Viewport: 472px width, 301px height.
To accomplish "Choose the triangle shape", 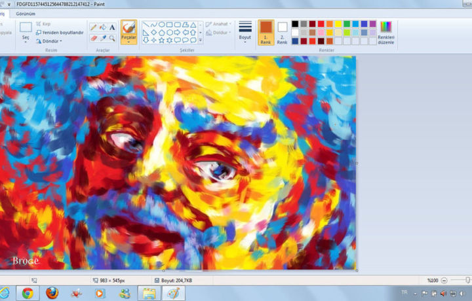I will point(193,25).
